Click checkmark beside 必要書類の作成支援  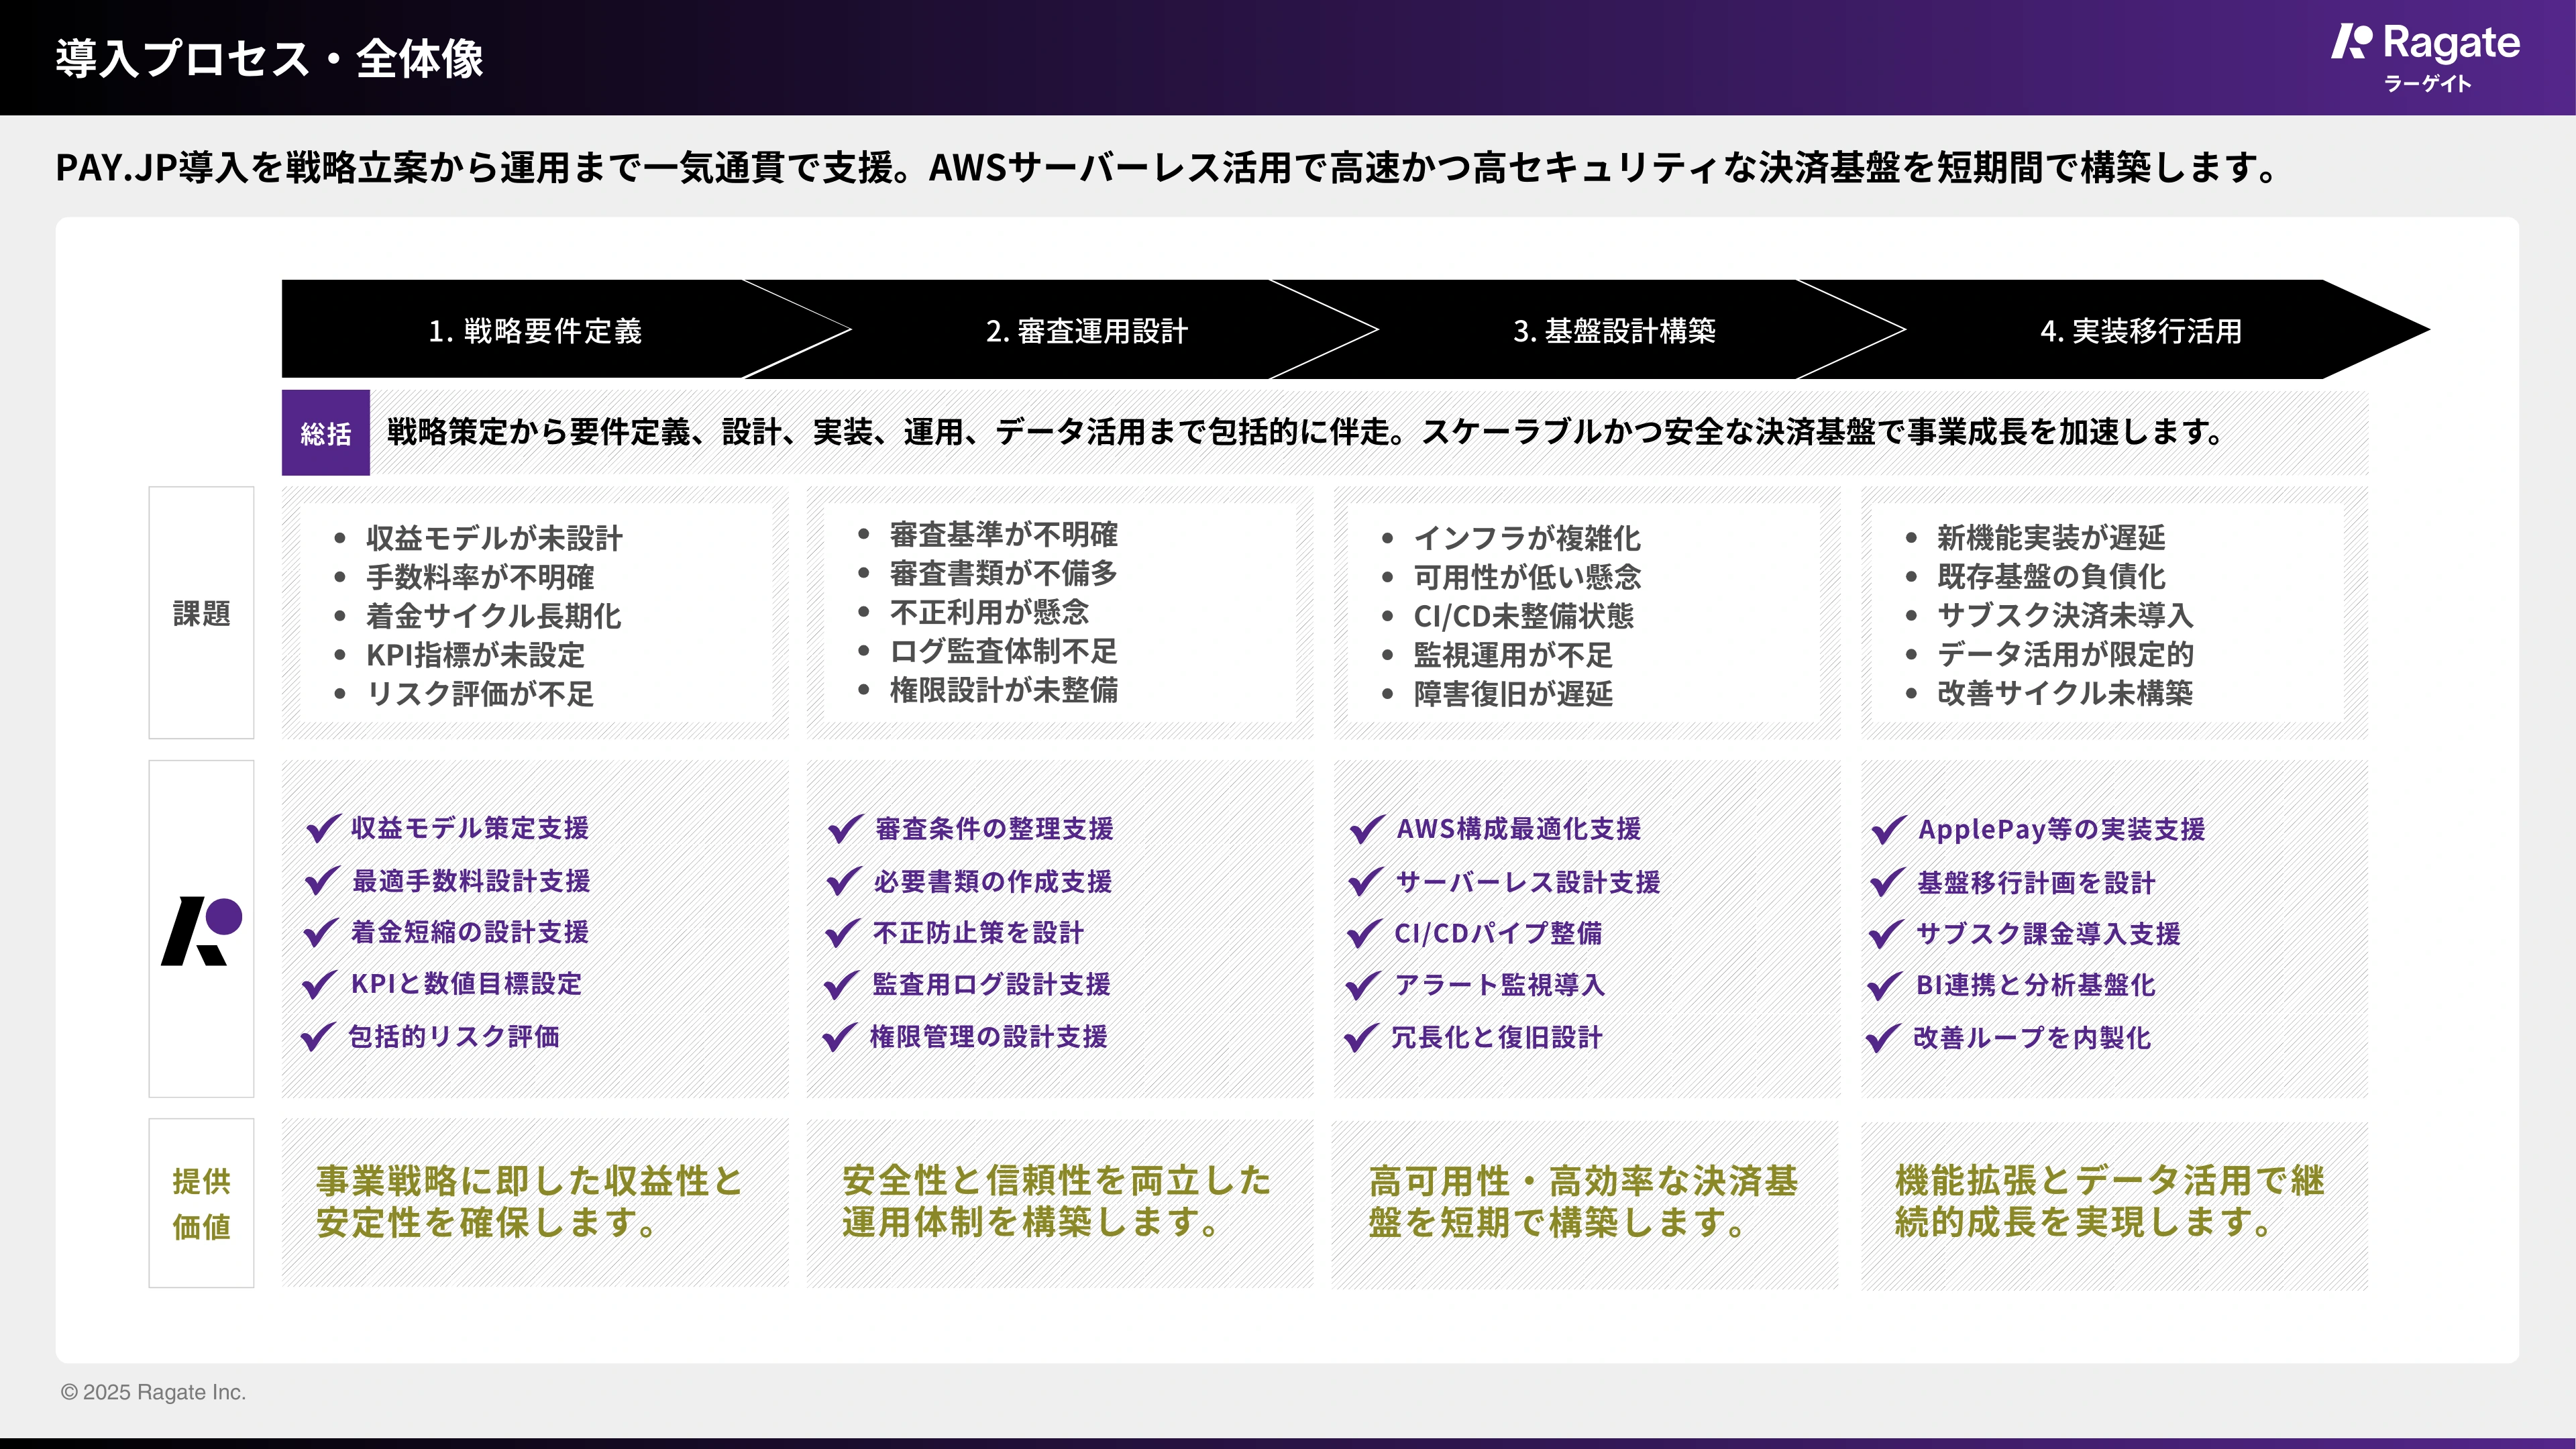(x=844, y=882)
